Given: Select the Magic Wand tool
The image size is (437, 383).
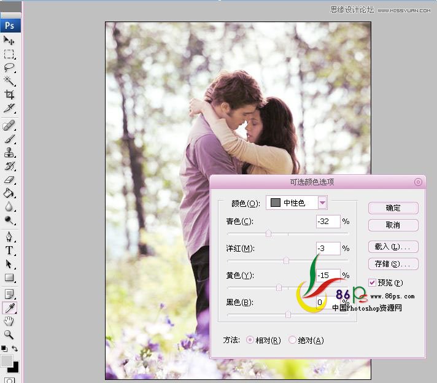Looking at the screenshot, I should [x=9, y=81].
